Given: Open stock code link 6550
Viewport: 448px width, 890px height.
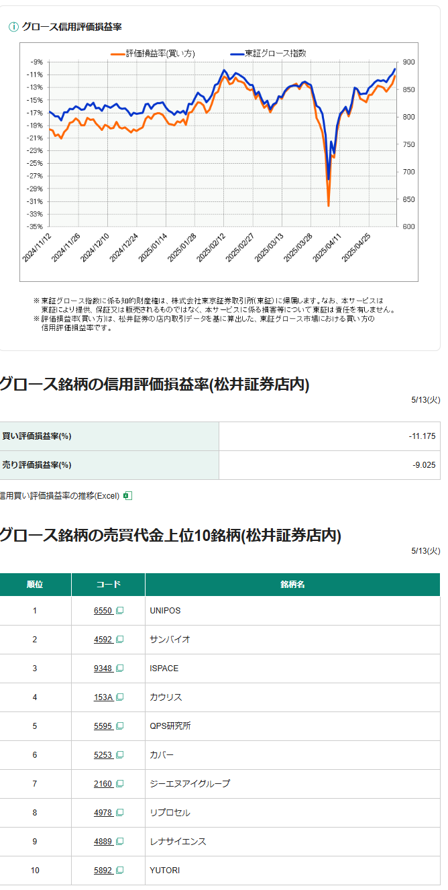Looking at the screenshot, I should coord(103,611).
